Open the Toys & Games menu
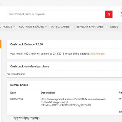The width and height of the screenshot is (122, 122). 61,27
